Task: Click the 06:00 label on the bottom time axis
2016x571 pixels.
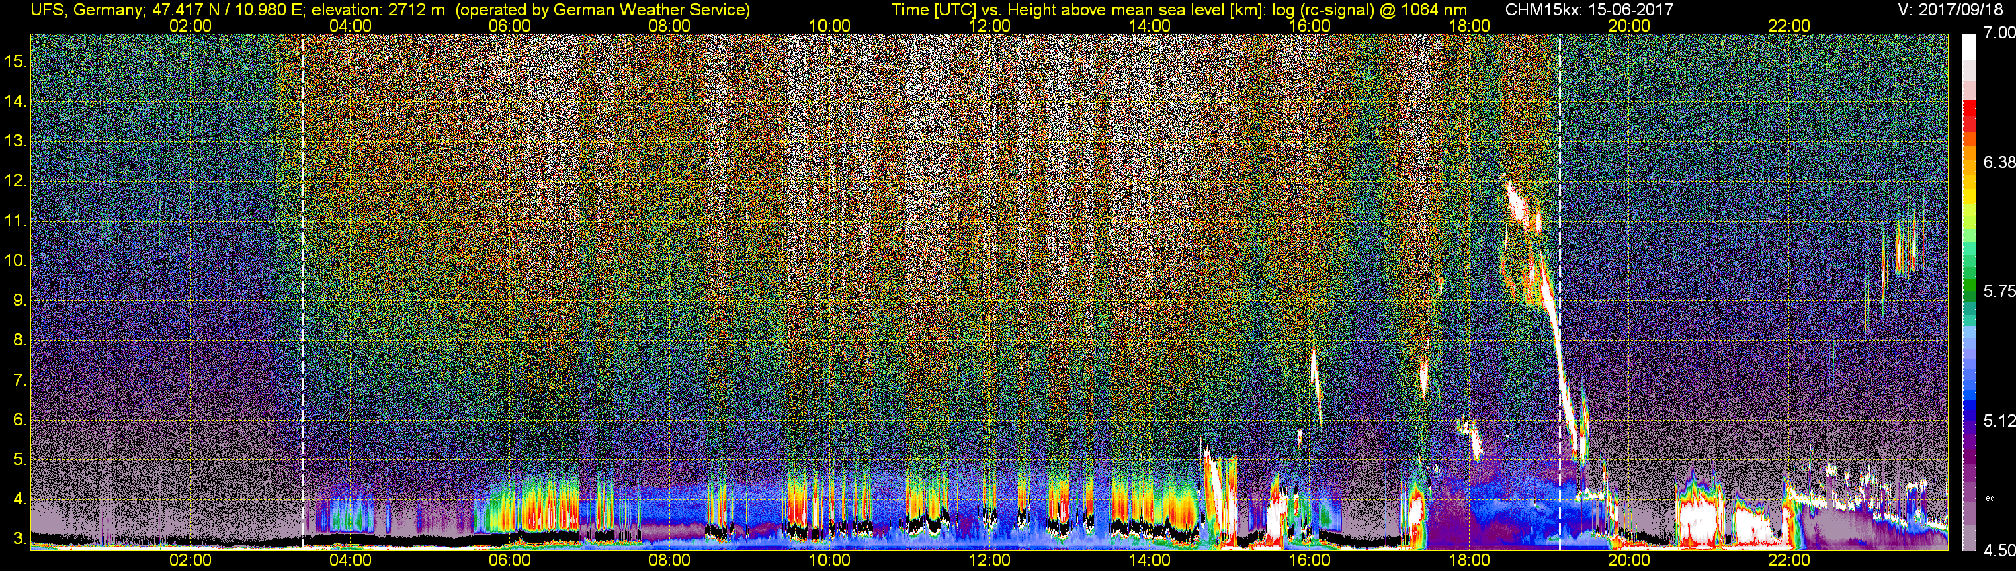Action: pos(509,560)
